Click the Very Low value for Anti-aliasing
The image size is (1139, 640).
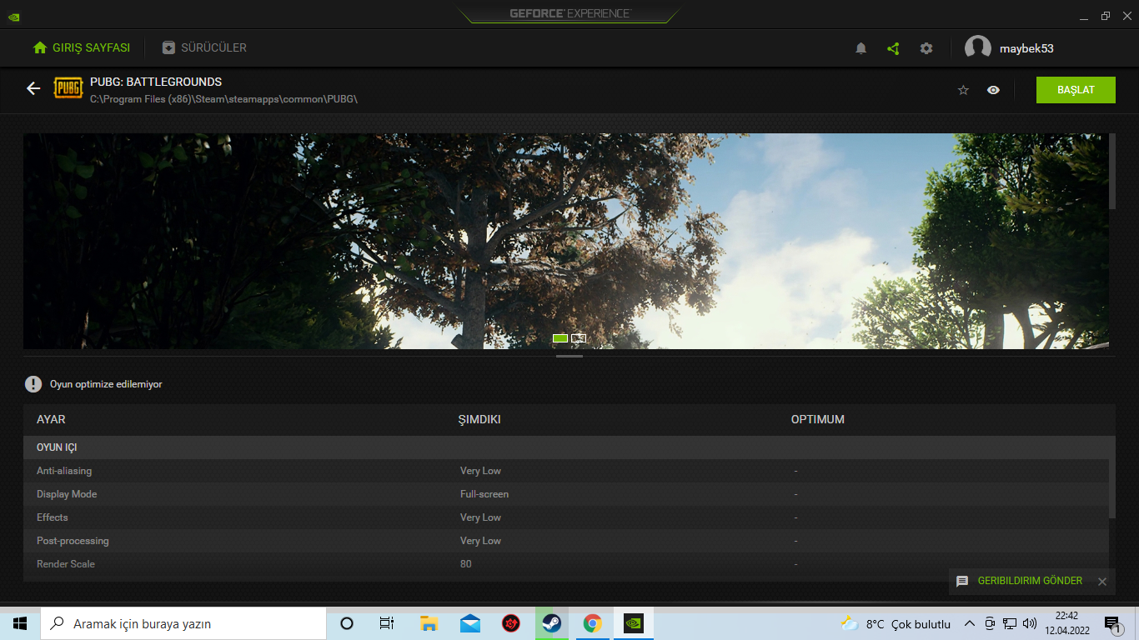coord(480,471)
